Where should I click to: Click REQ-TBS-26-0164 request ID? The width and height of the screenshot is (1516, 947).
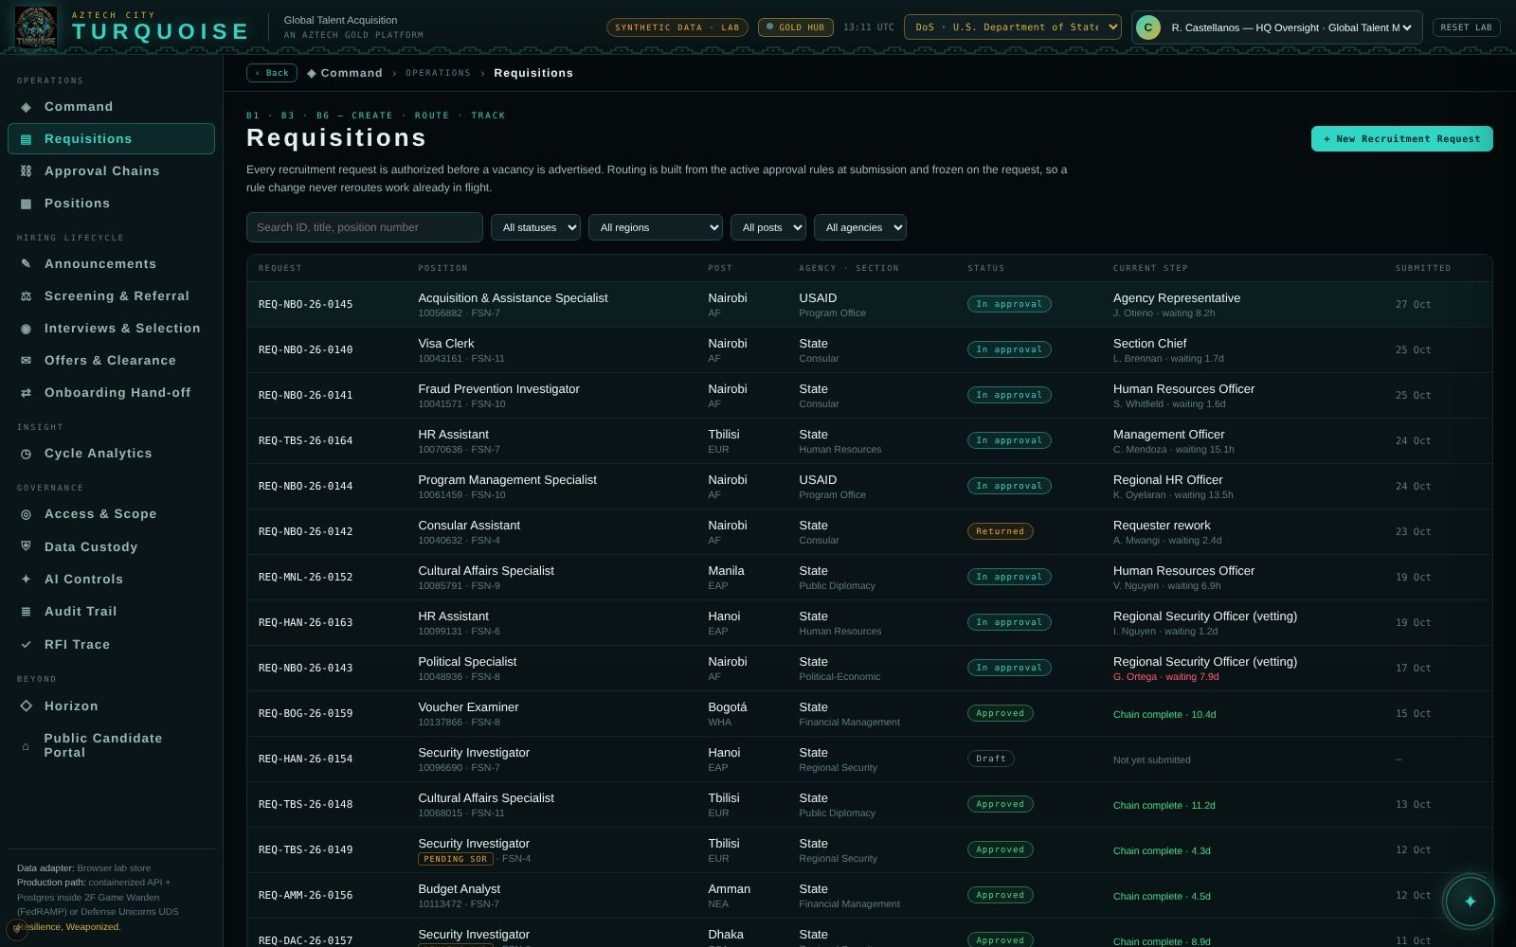[x=305, y=441]
